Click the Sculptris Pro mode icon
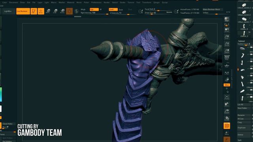This screenshot has height=142, width=253. (77, 11)
